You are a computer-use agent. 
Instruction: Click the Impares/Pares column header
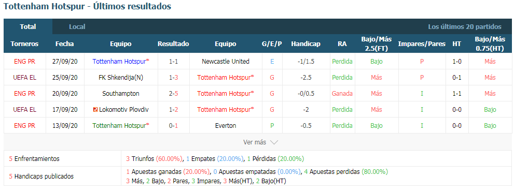[422, 44]
